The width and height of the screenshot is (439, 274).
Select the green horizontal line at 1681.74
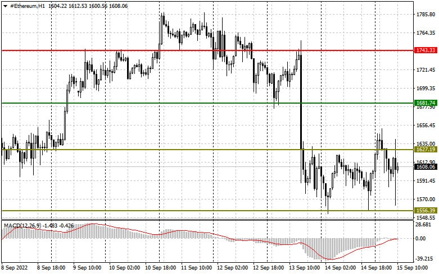207,103
